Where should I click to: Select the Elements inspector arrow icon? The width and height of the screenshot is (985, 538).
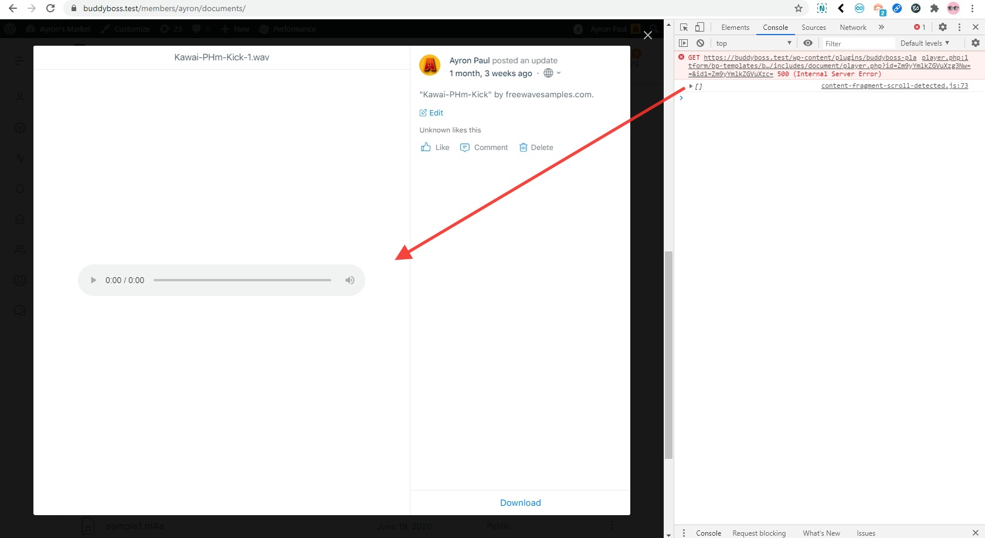[x=683, y=27]
